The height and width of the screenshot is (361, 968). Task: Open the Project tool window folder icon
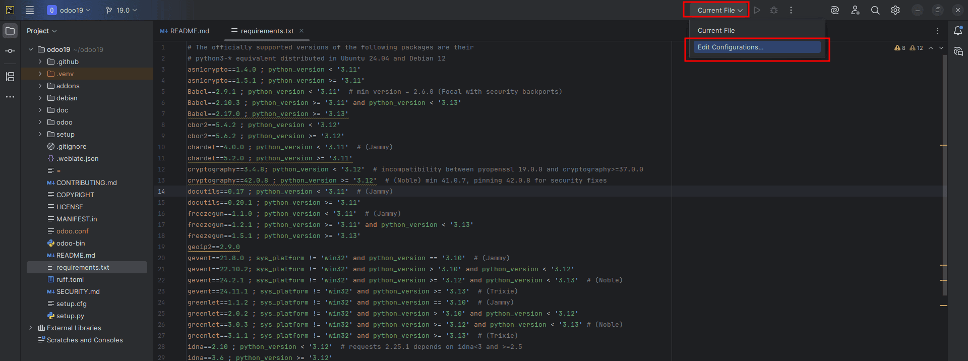10,31
